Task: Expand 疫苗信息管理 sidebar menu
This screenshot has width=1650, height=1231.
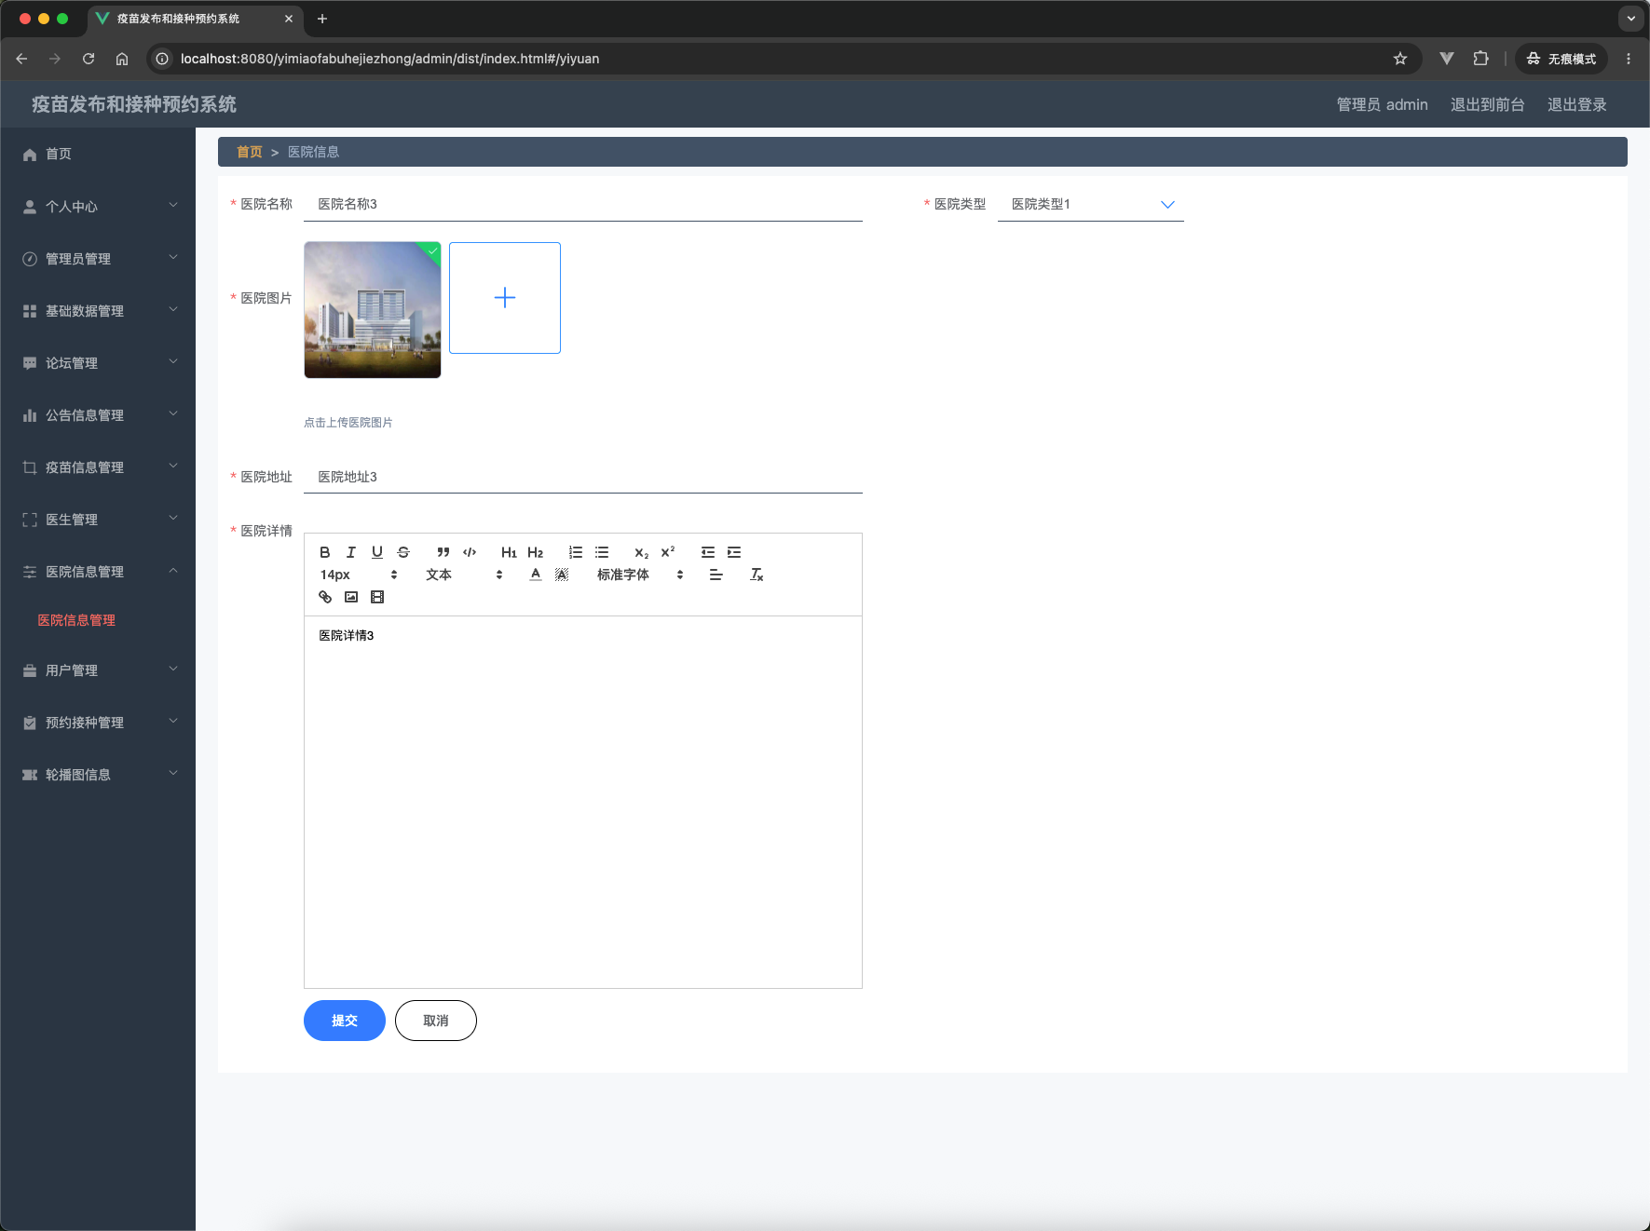Action: point(98,467)
